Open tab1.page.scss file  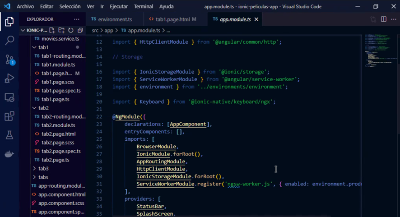point(58,82)
